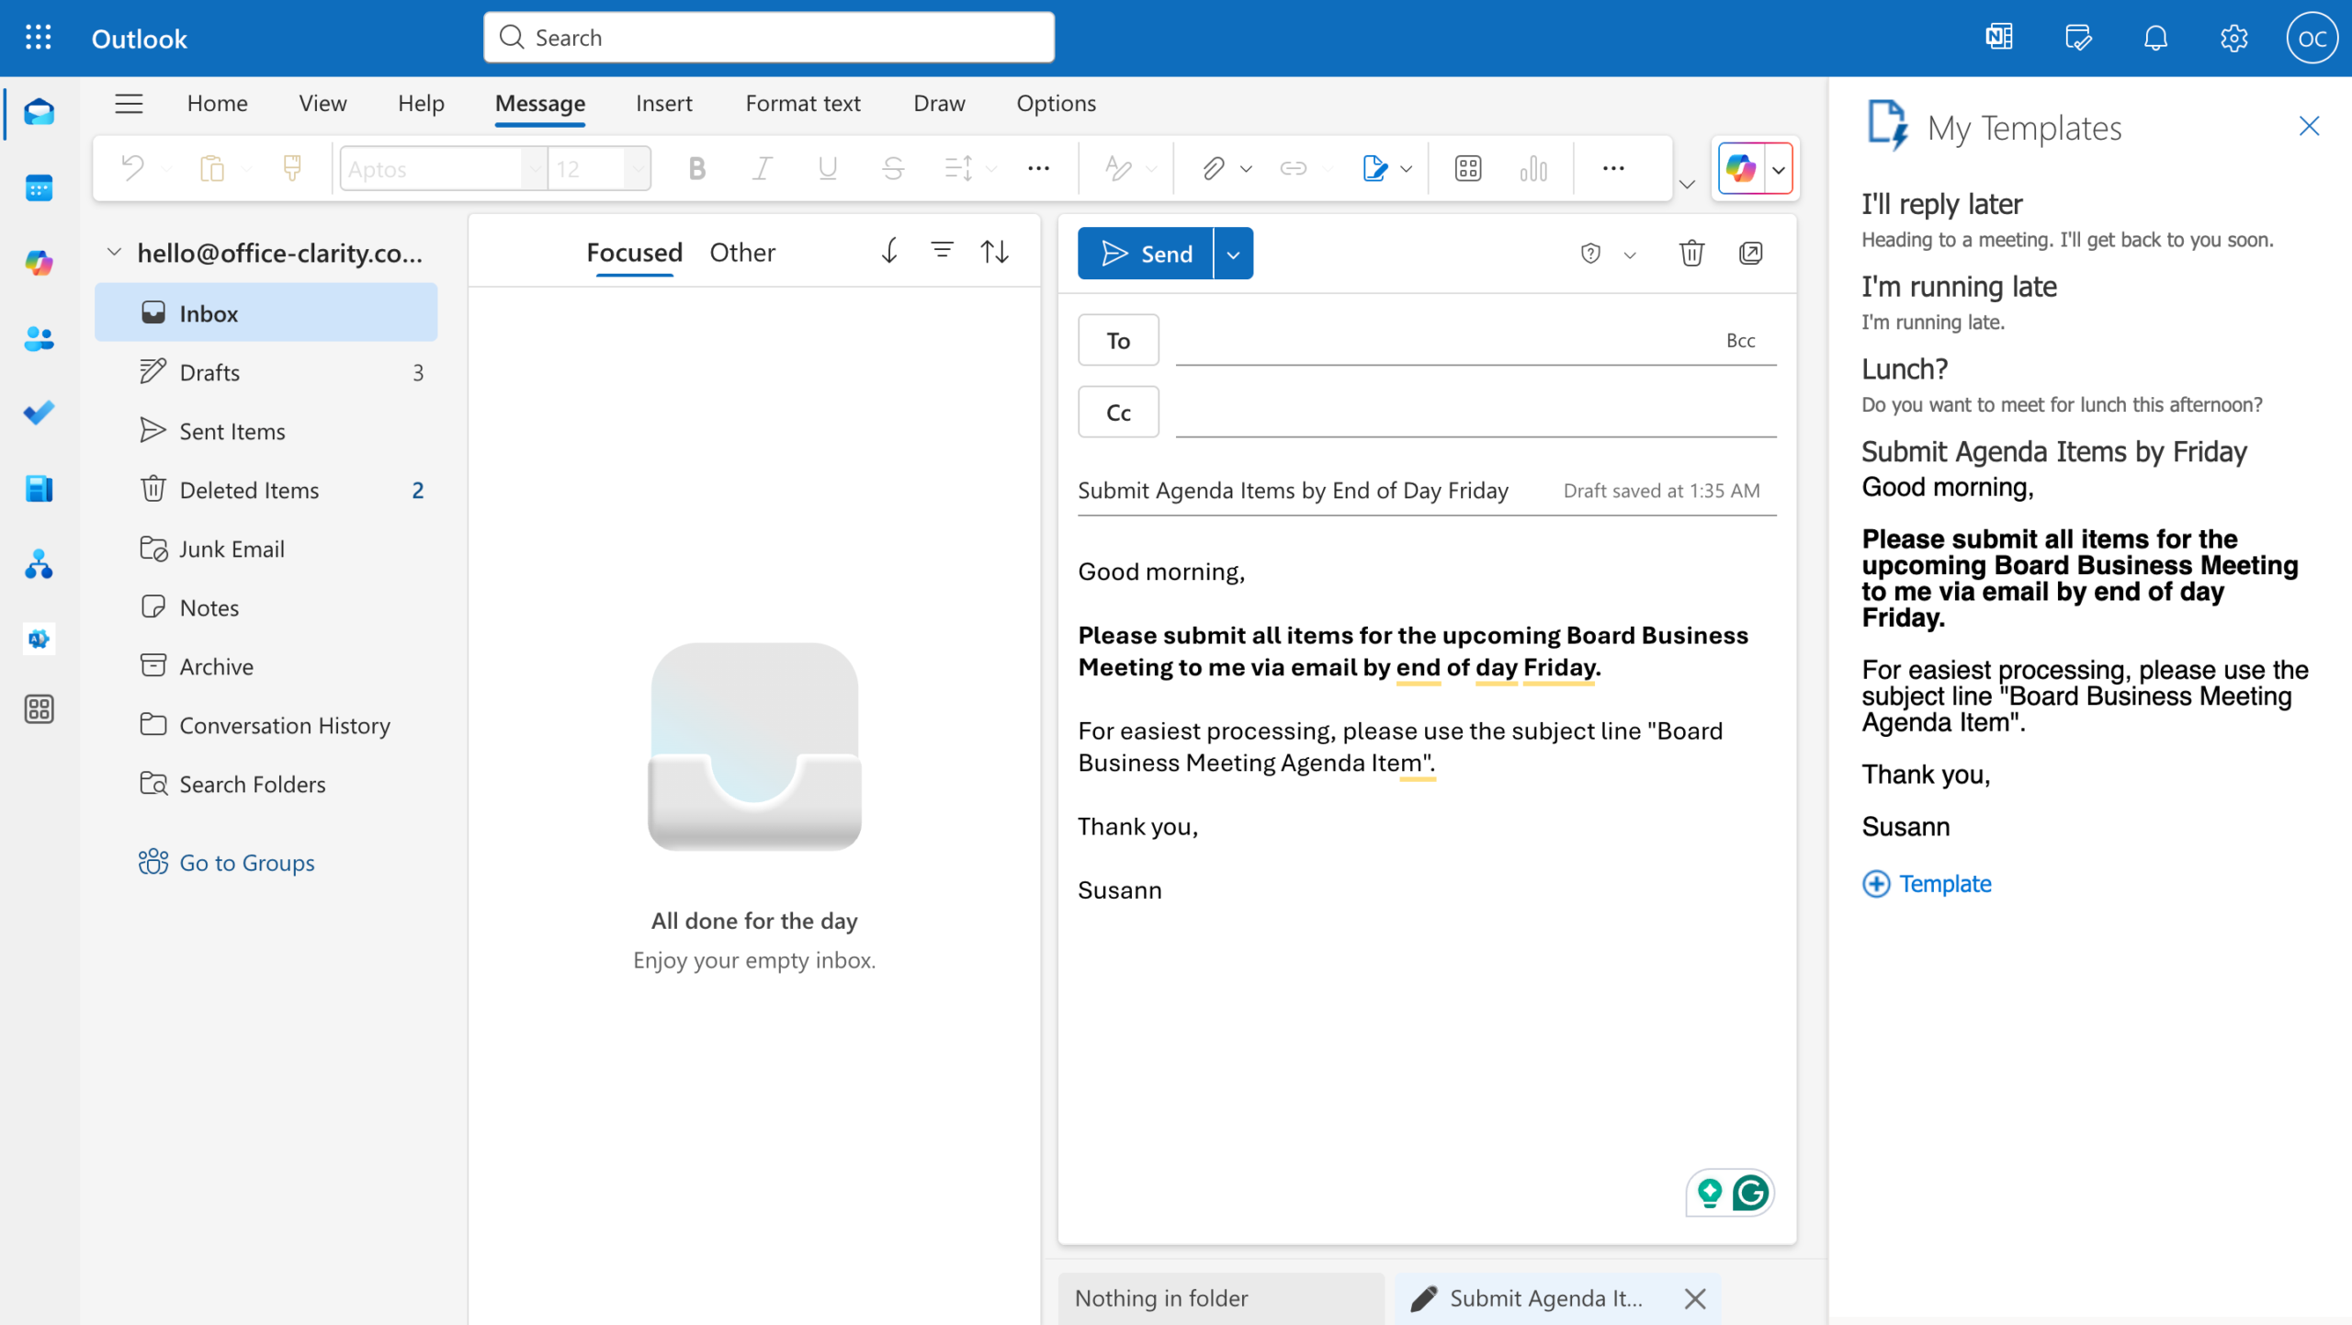Open the Calendar app in the sidebar

pyautogui.click(x=39, y=188)
